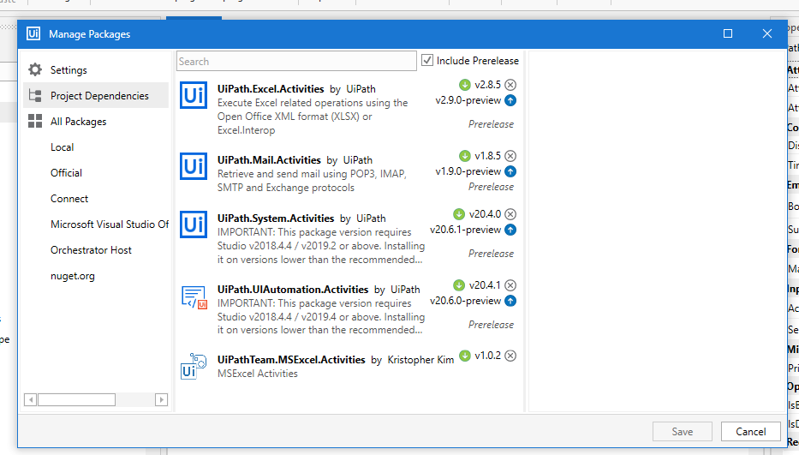
Task: Select UiPathTeam.MSExcel.Activities package title
Action: (291, 360)
